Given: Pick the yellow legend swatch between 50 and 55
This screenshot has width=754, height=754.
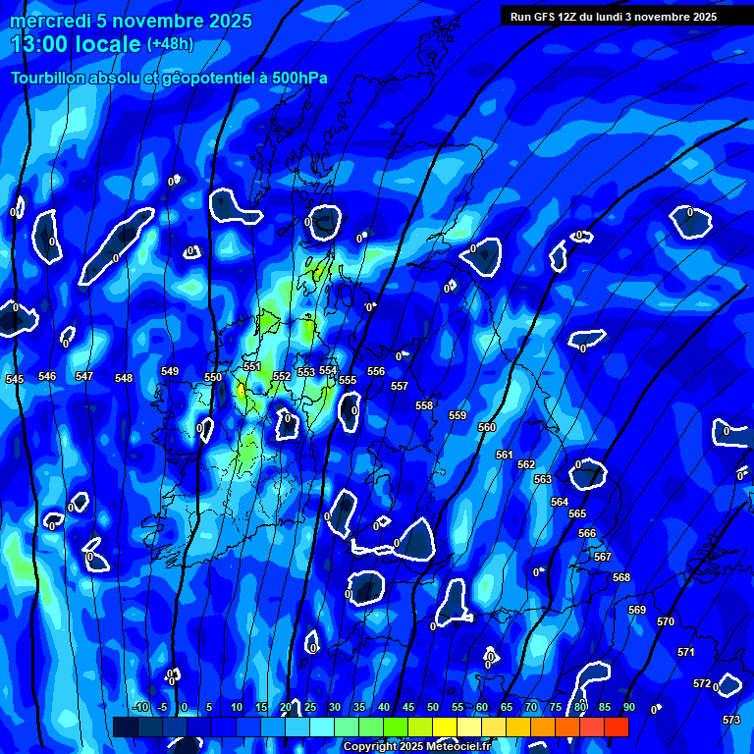Looking at the screenshot, I should click(x=445, y=727).
